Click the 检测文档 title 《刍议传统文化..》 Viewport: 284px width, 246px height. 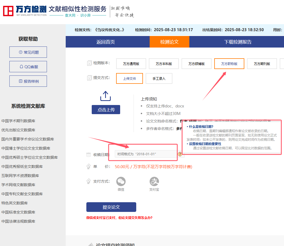(110, 30)
